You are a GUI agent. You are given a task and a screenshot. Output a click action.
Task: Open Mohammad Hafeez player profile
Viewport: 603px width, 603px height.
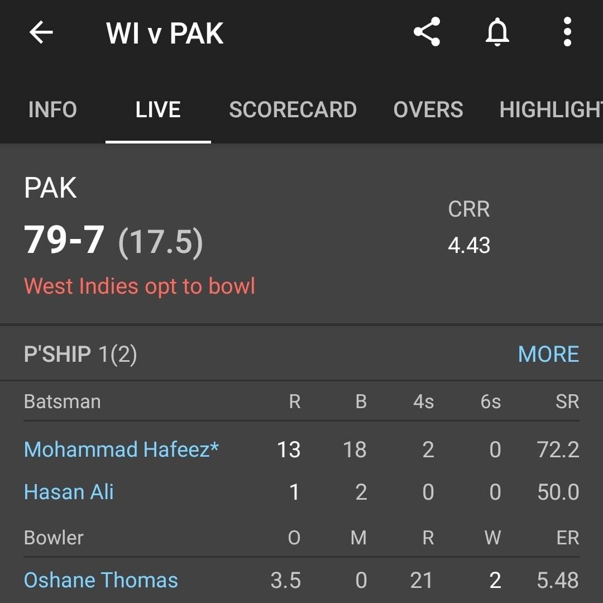tap(121, 449)
